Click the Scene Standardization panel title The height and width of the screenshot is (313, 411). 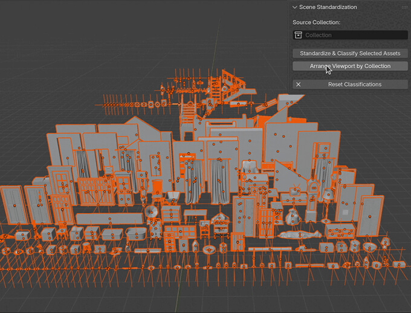tap(328, 7)
